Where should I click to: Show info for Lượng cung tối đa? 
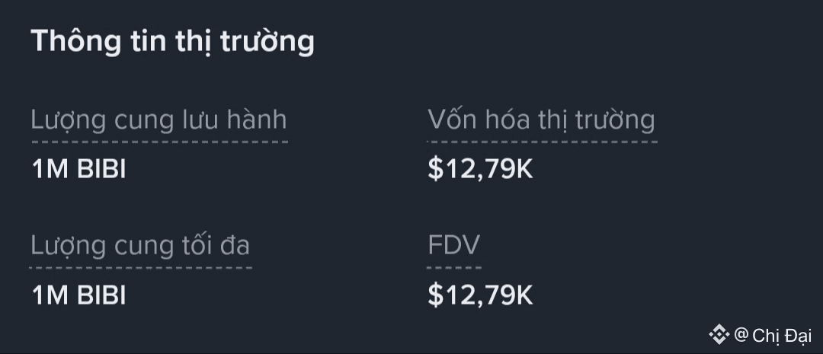click(x=141, y=245)
